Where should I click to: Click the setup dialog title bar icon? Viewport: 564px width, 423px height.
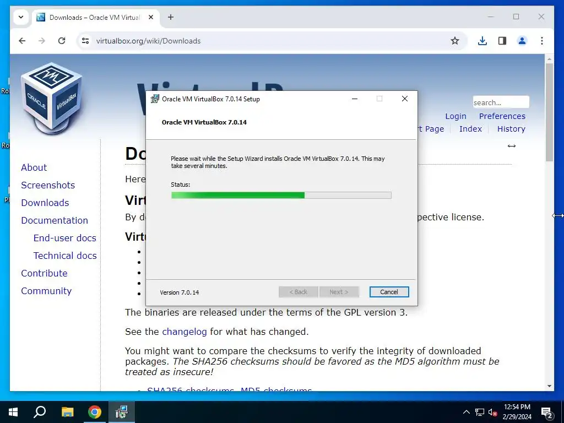(x=155, y=99)
